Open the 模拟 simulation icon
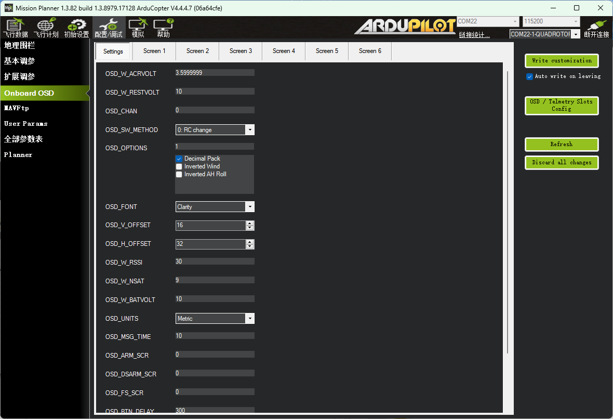 coord(138,28)
